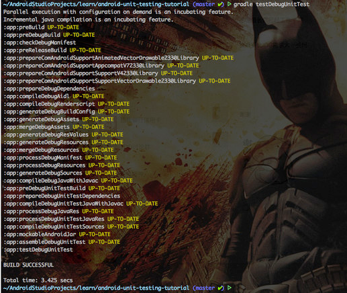The height and width of the screenshot is (293, 347).
Task: Click the green prompt arrow on the top line
Action: (230, 4)
